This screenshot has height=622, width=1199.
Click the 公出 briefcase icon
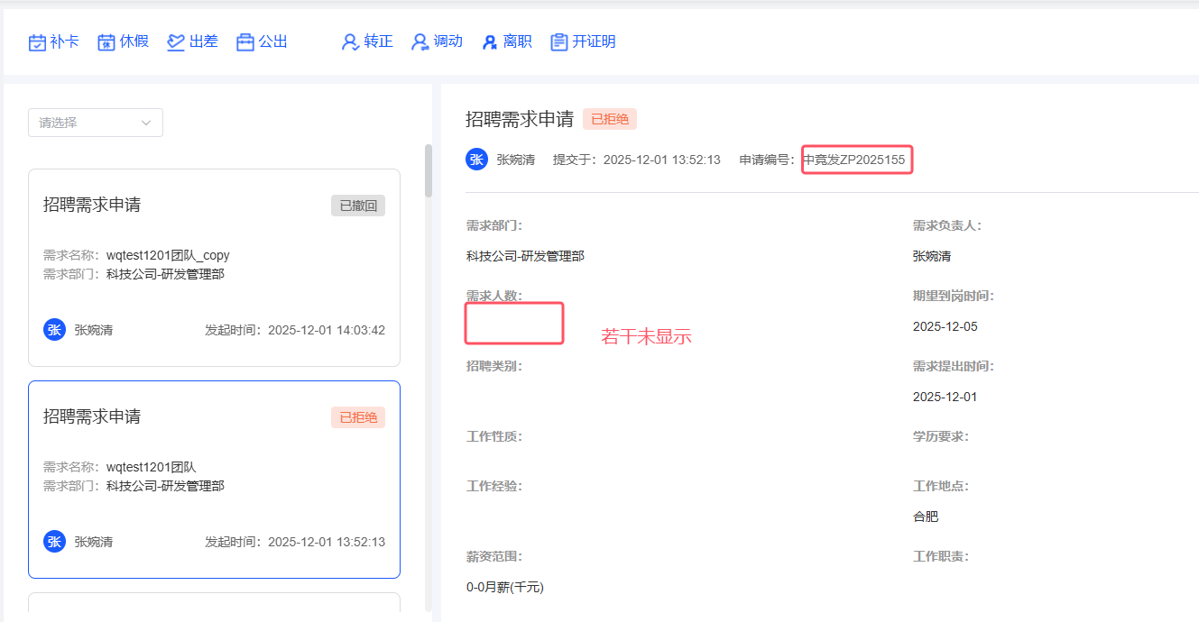coord(245,42)
